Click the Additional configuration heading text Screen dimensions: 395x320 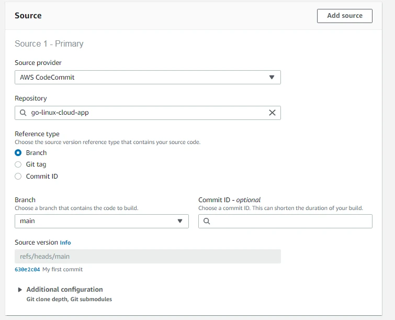coord(64,290)
